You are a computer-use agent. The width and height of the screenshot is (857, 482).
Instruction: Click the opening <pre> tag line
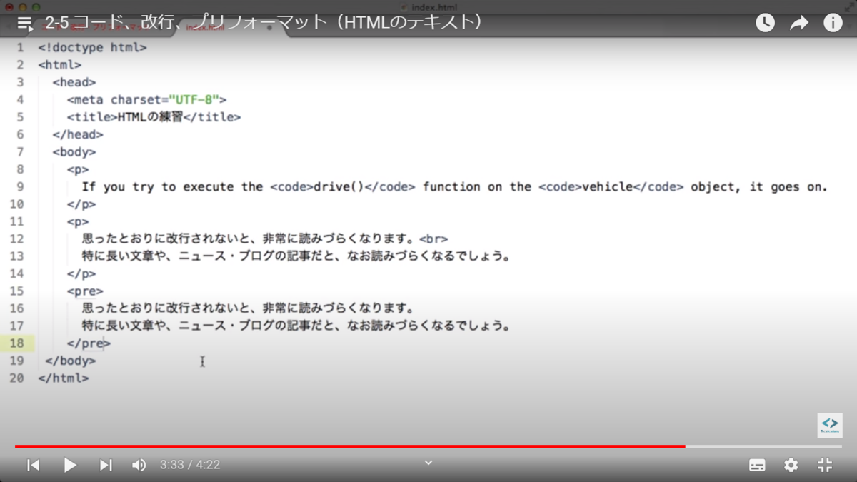coord(85,291)
